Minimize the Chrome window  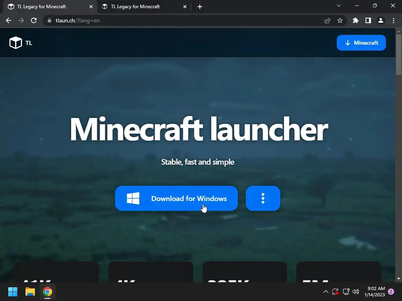[x=356, y=5]
